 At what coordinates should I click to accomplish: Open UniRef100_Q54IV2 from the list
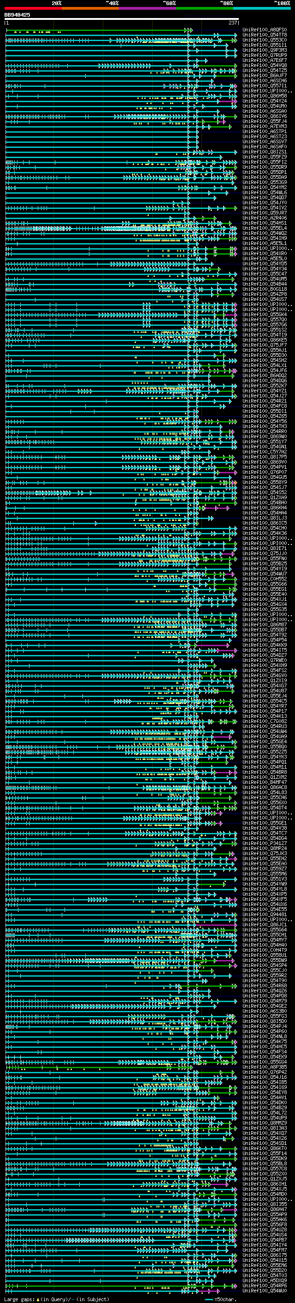(264, 208)
